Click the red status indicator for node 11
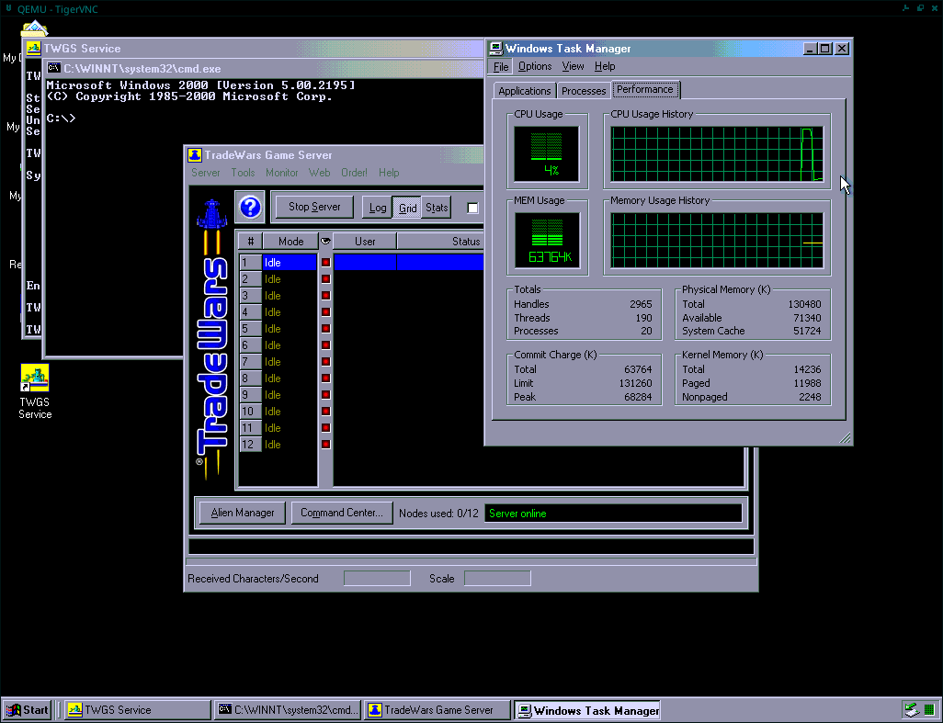943x723 pixels. coord(326,428)
